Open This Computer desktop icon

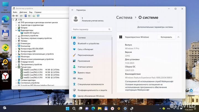coord(5,7)
